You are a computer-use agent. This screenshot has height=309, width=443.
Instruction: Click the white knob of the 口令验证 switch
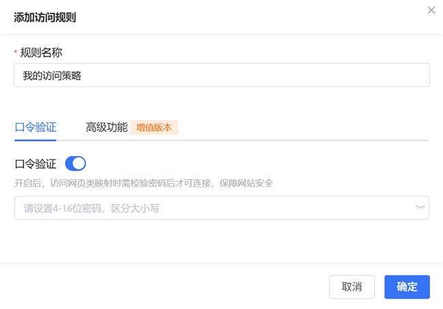[79, 163]
